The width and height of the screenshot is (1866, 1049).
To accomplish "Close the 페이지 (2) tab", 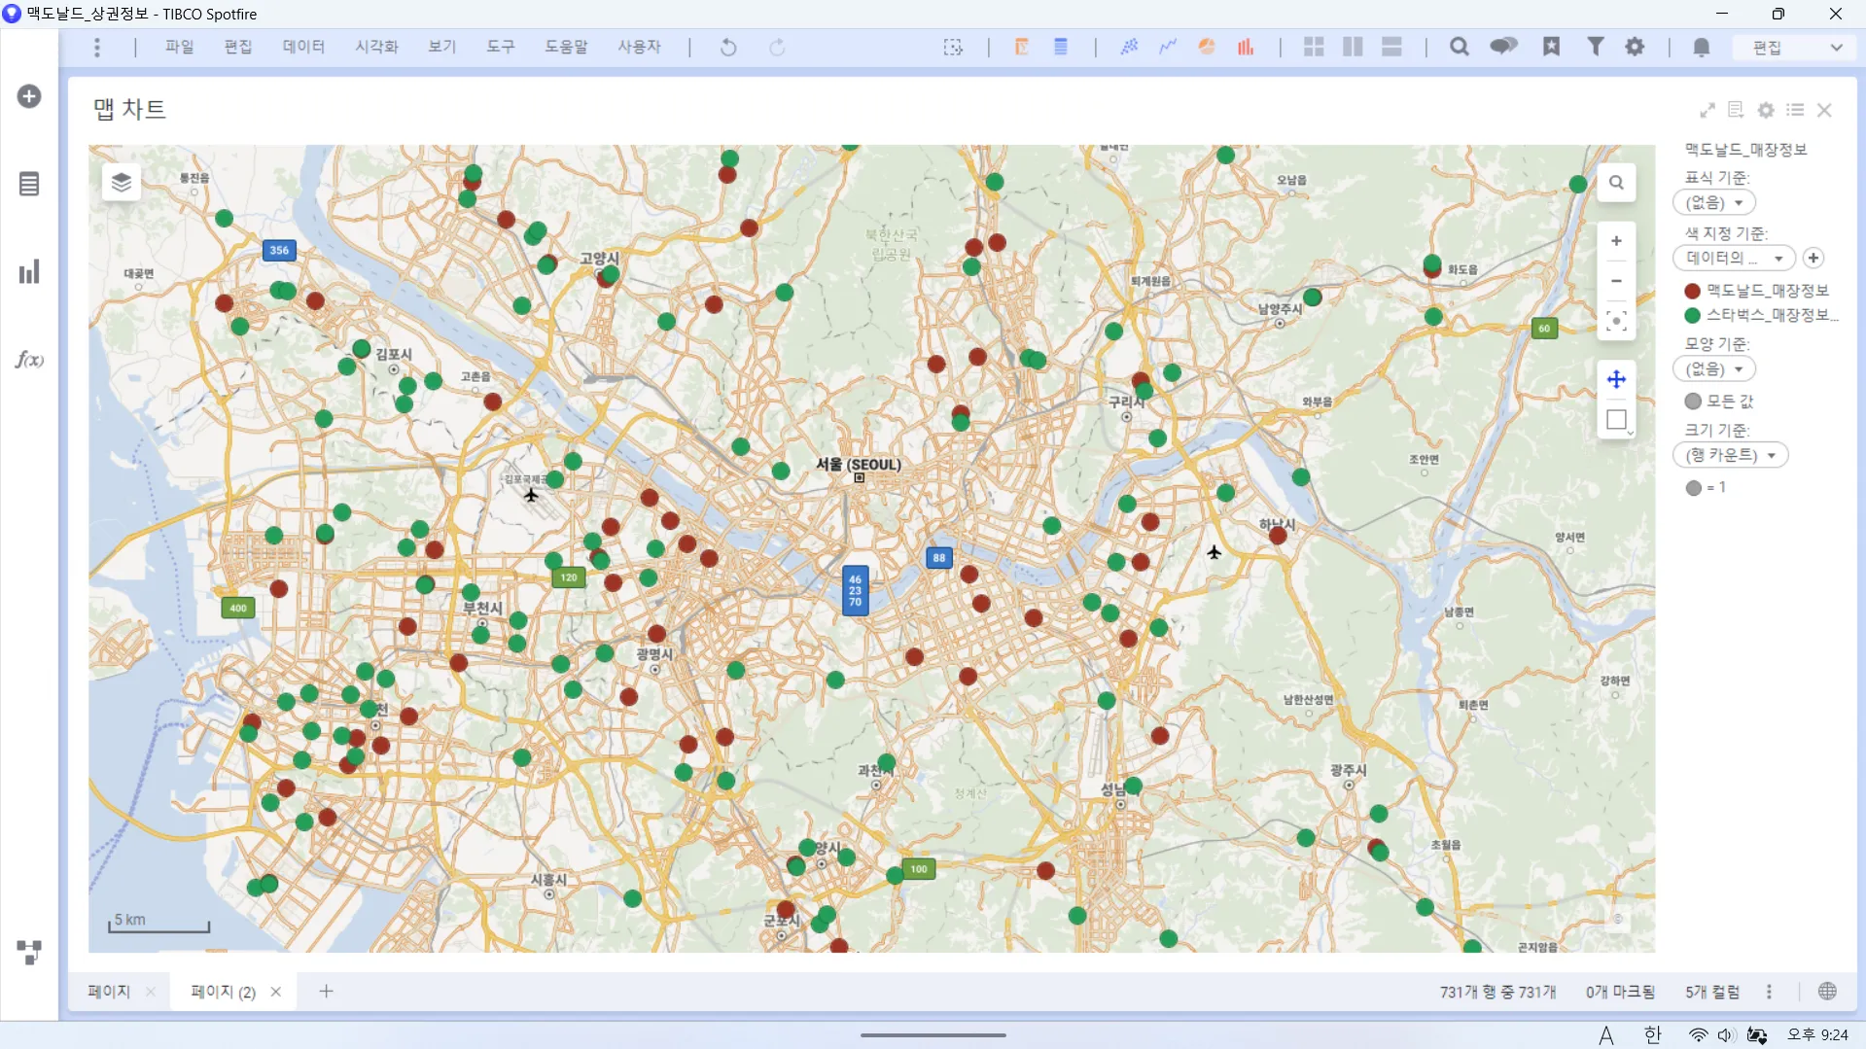I will 275,992.
